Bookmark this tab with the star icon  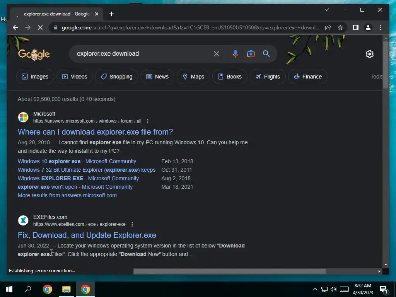[340, 27]
